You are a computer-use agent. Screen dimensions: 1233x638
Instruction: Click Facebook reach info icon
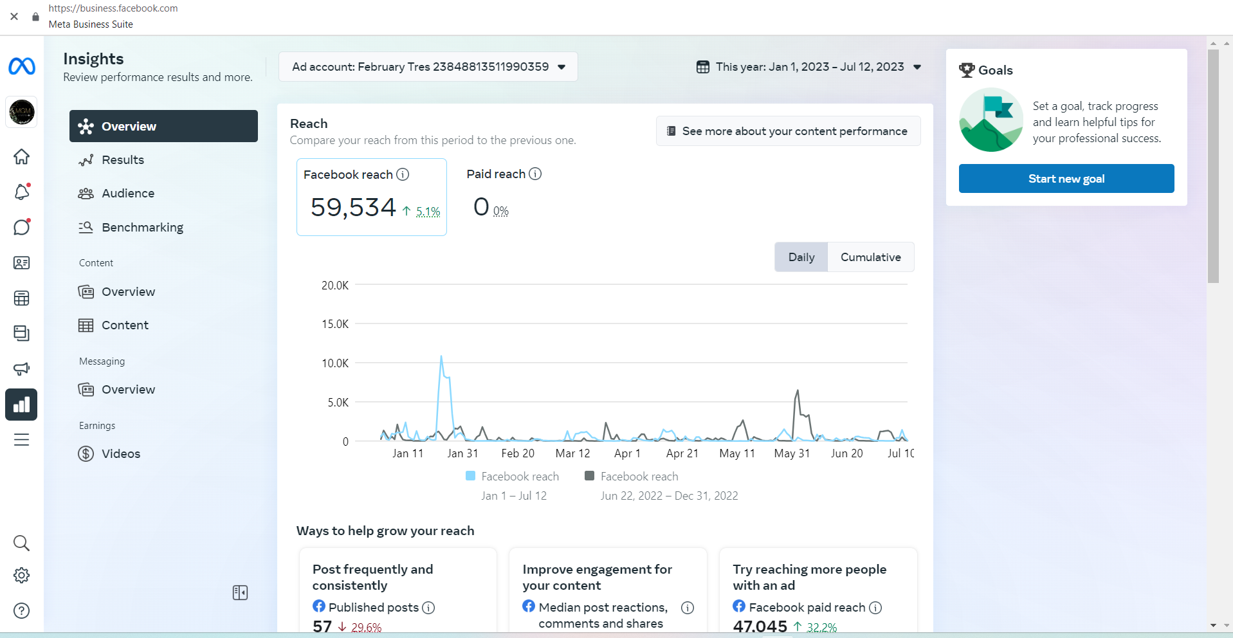403,174
